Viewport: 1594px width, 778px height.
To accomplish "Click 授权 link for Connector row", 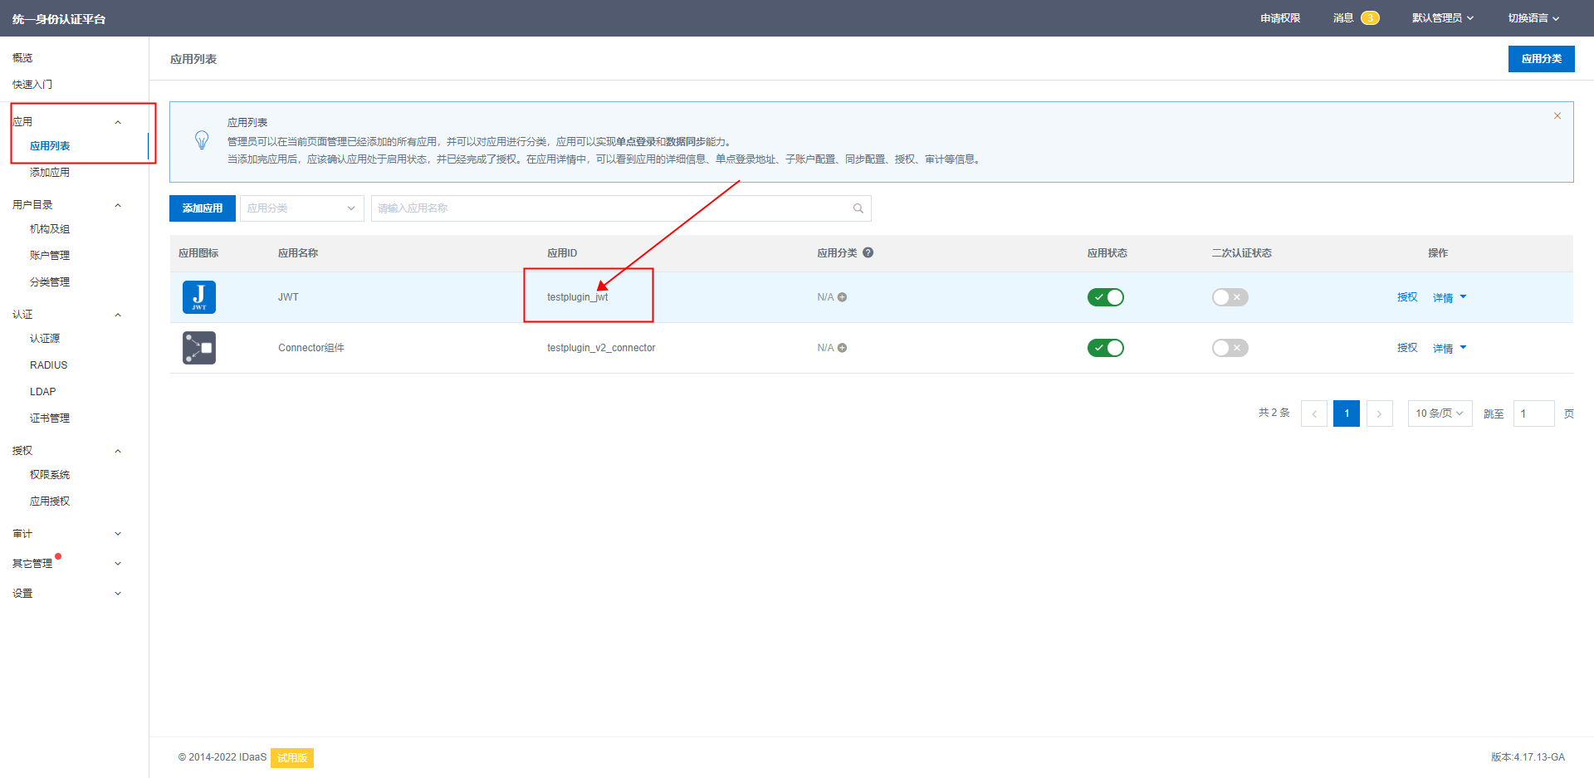I will pos(1406,348).
